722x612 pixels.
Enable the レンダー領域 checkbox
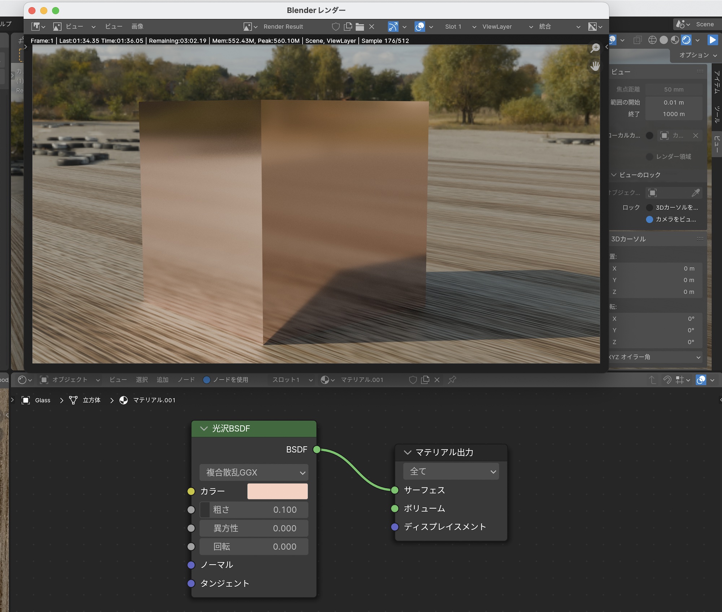pos(649,157)
